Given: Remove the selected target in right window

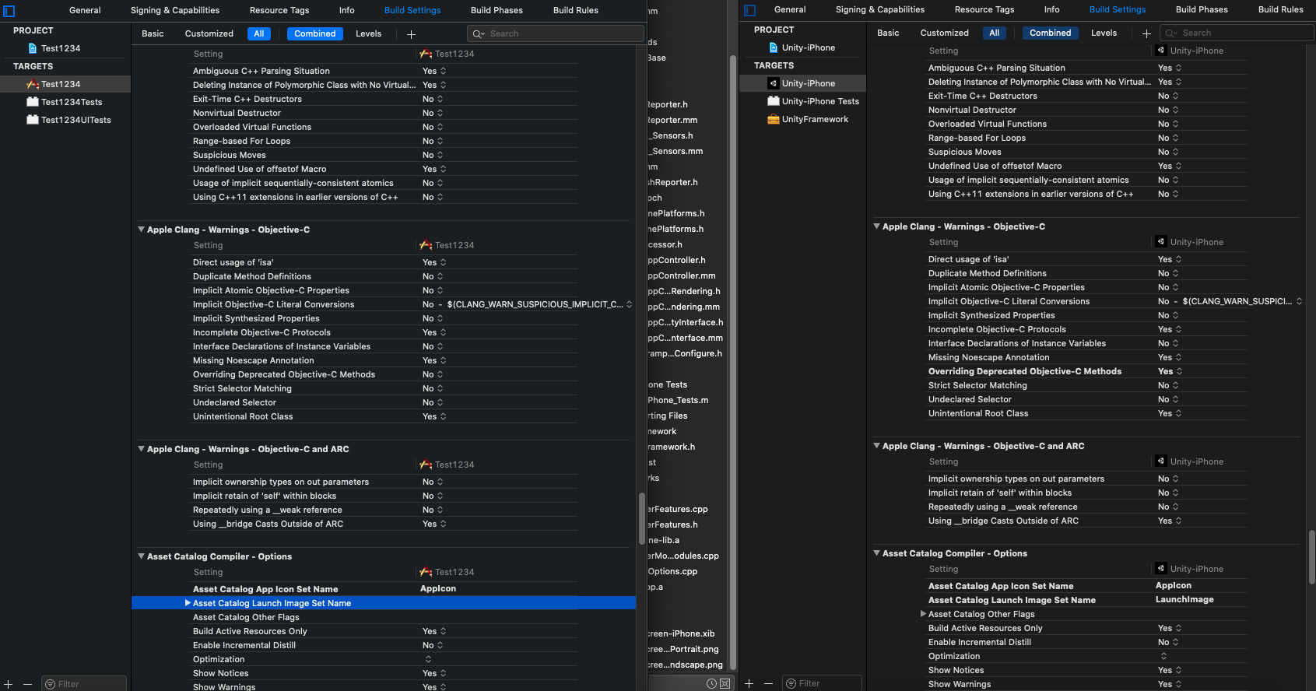Looking at the screenshot, I should click(x=768, y=683).
